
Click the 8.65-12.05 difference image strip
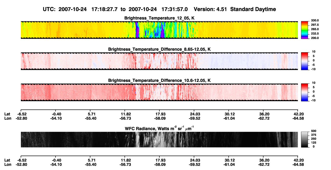click(x=159, y=61)
